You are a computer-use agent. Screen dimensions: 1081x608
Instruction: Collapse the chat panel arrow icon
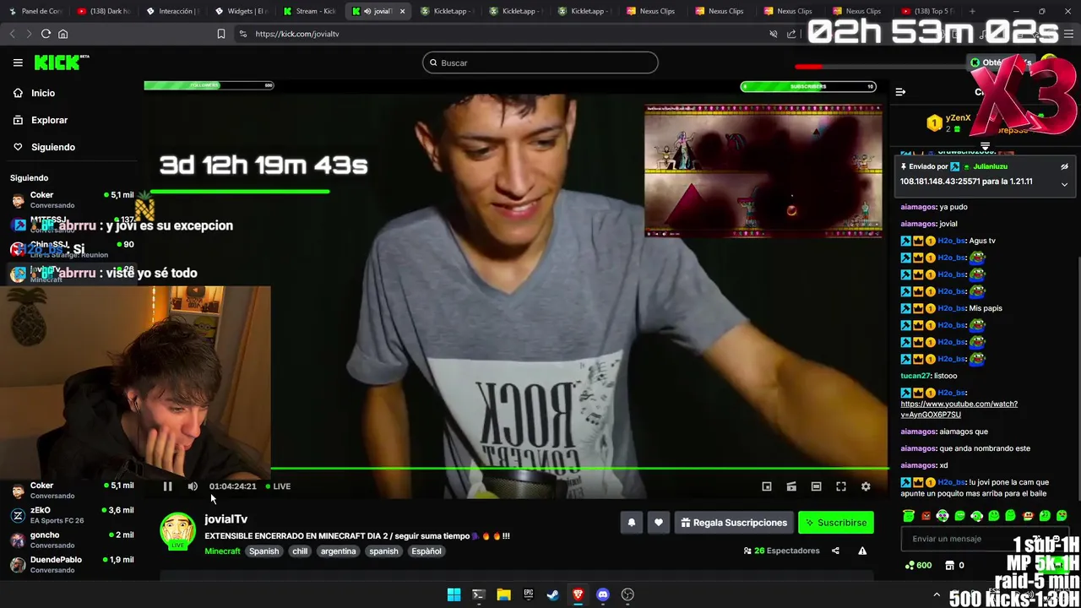coord(900,92)
